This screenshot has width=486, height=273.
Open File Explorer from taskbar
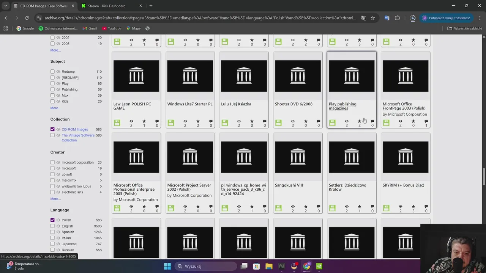coord(269,266)
